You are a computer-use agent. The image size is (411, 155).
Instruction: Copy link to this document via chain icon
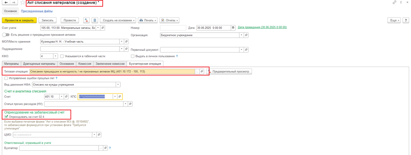tap(395, 3)
